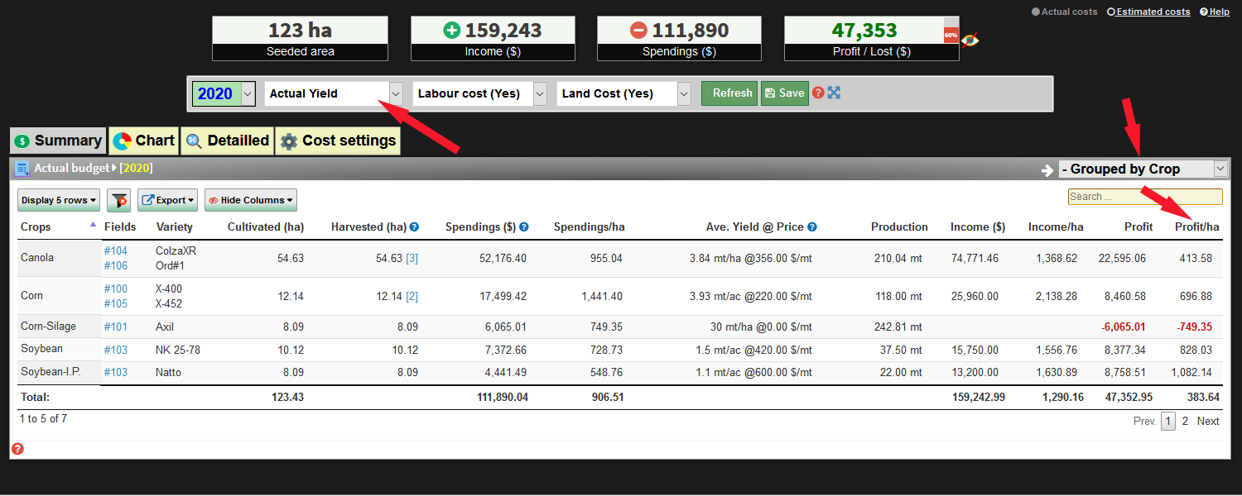Open the Cost settings tab

(338, 141)
